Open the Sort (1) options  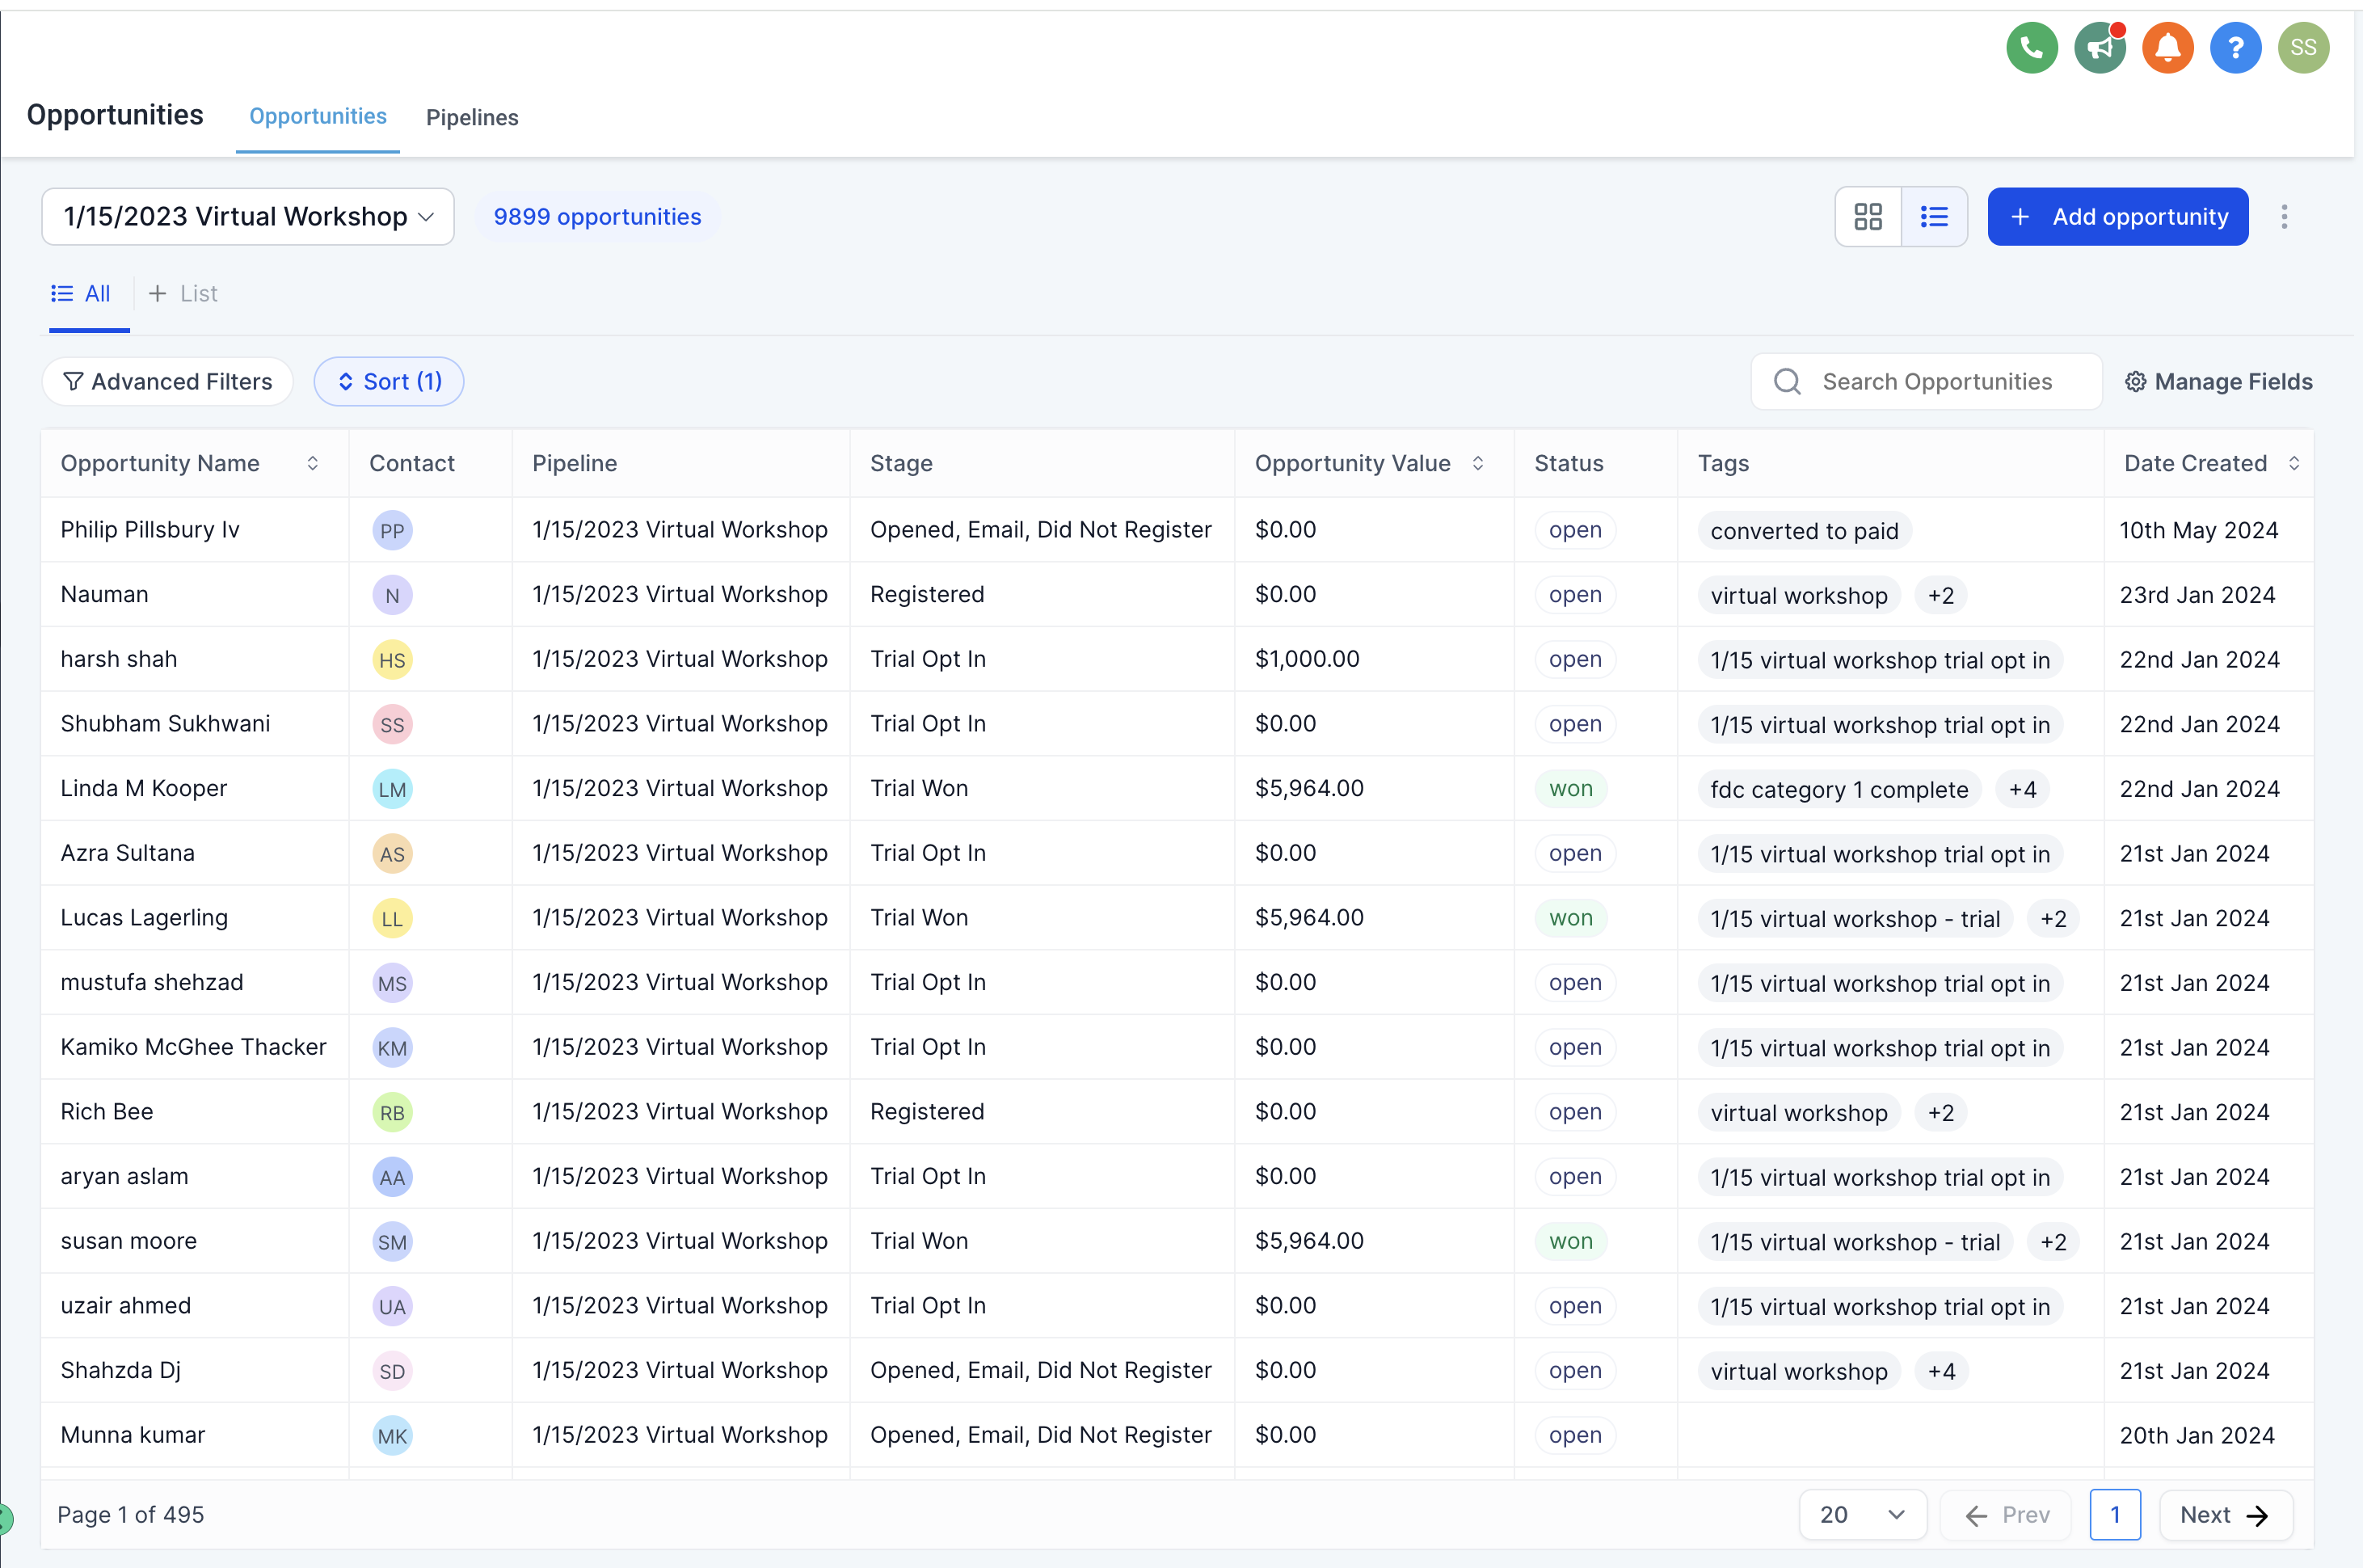(389, 382)
